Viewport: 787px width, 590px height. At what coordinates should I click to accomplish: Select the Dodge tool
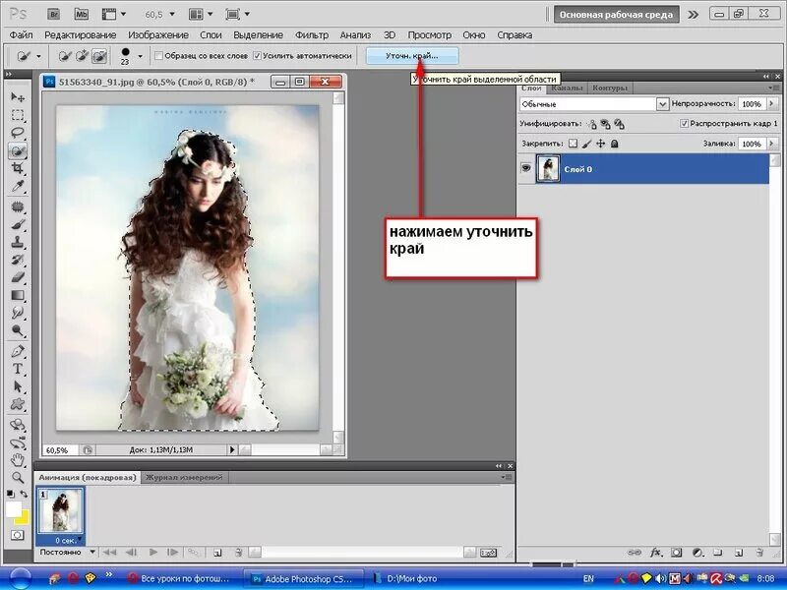point(18,330)
